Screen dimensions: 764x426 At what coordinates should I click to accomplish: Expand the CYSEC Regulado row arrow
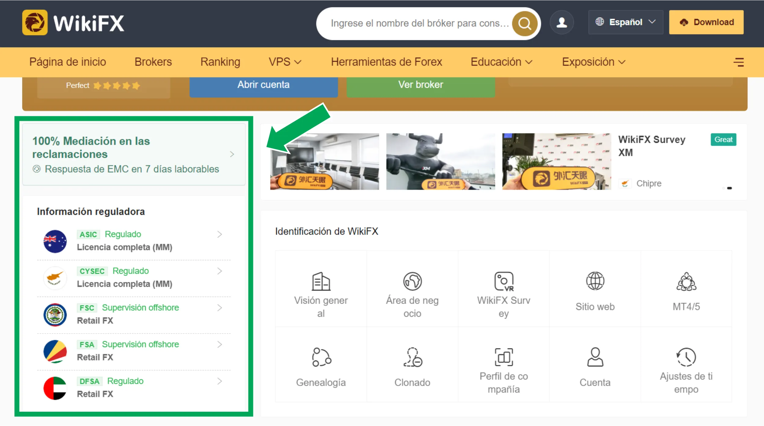219,271
